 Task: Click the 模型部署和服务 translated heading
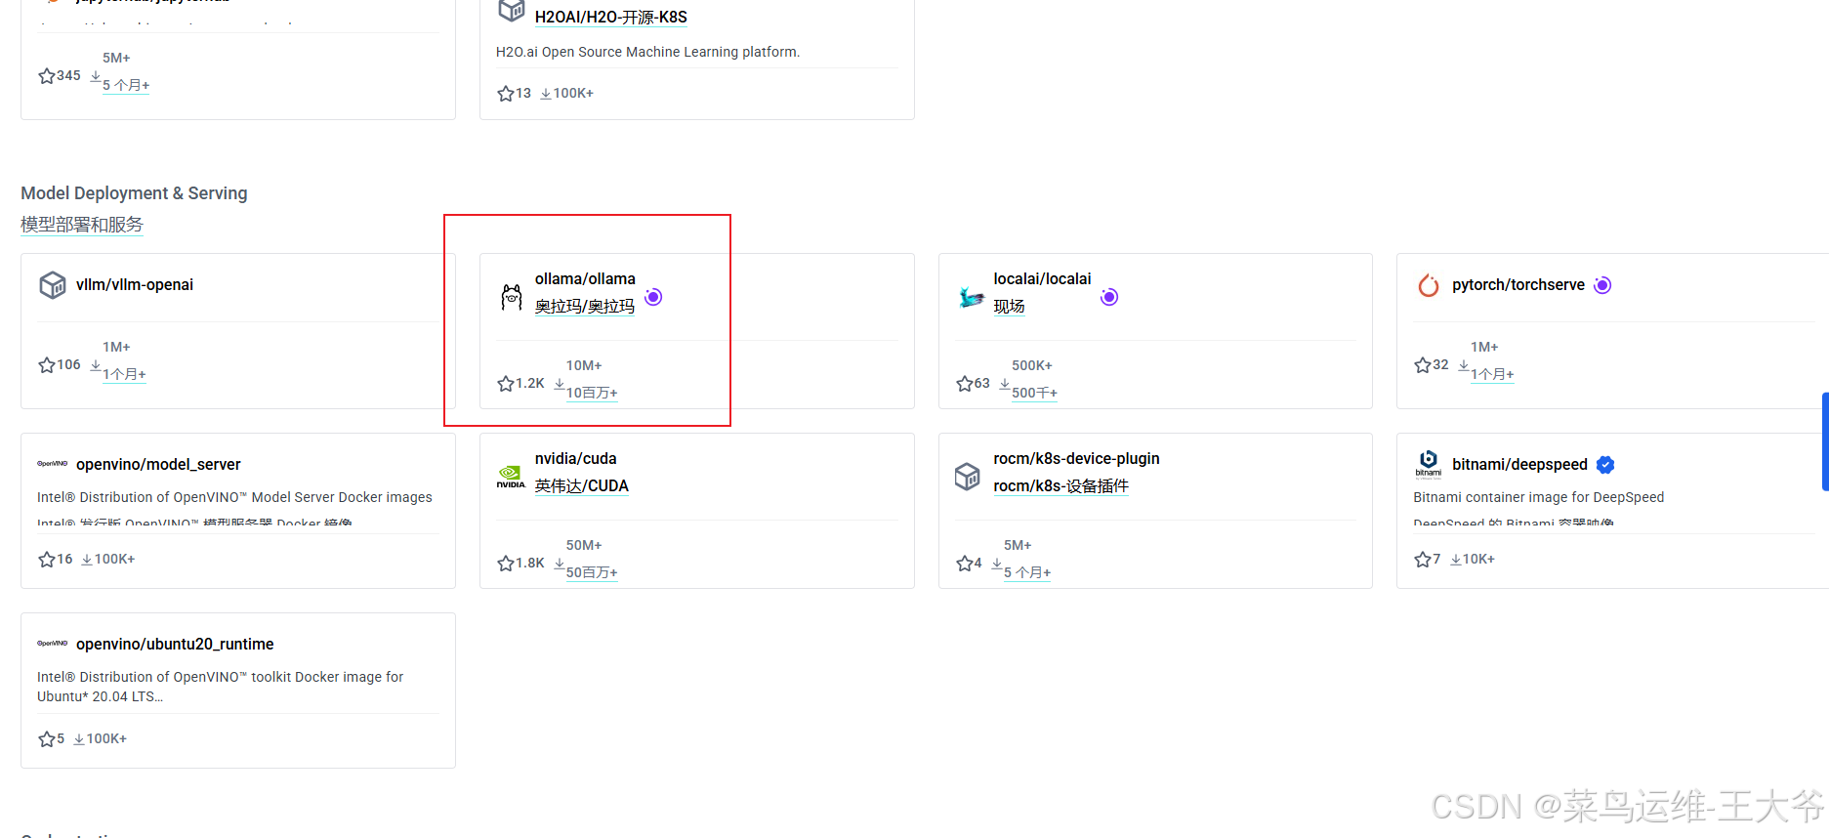pyautogui.click(x=82, y=225)
